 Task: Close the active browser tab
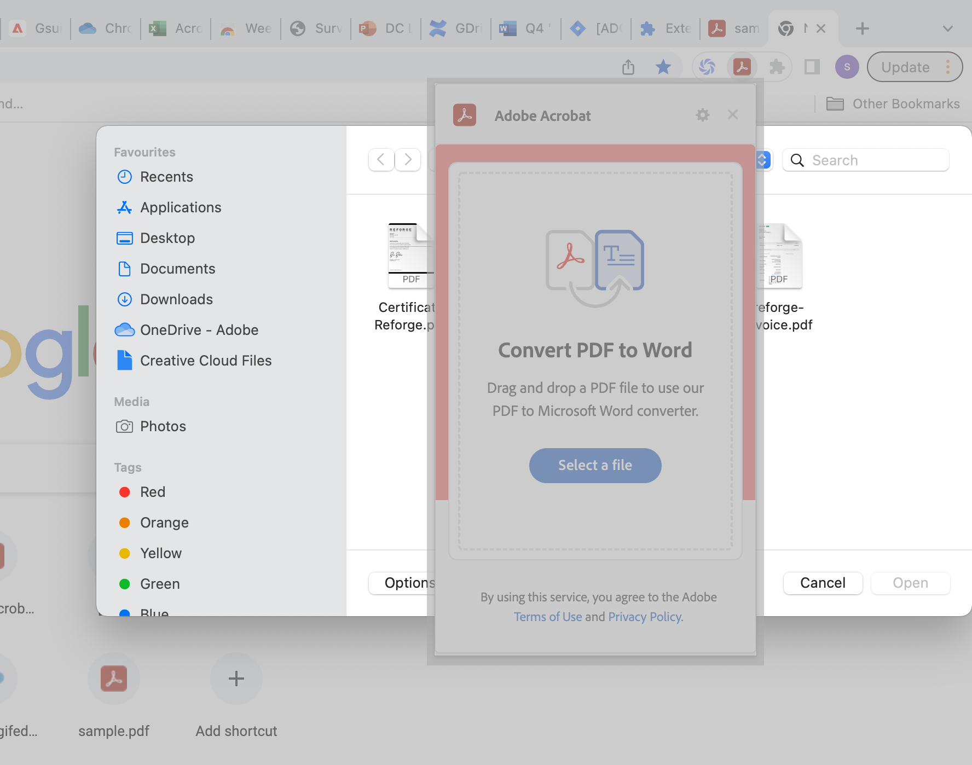821,28
